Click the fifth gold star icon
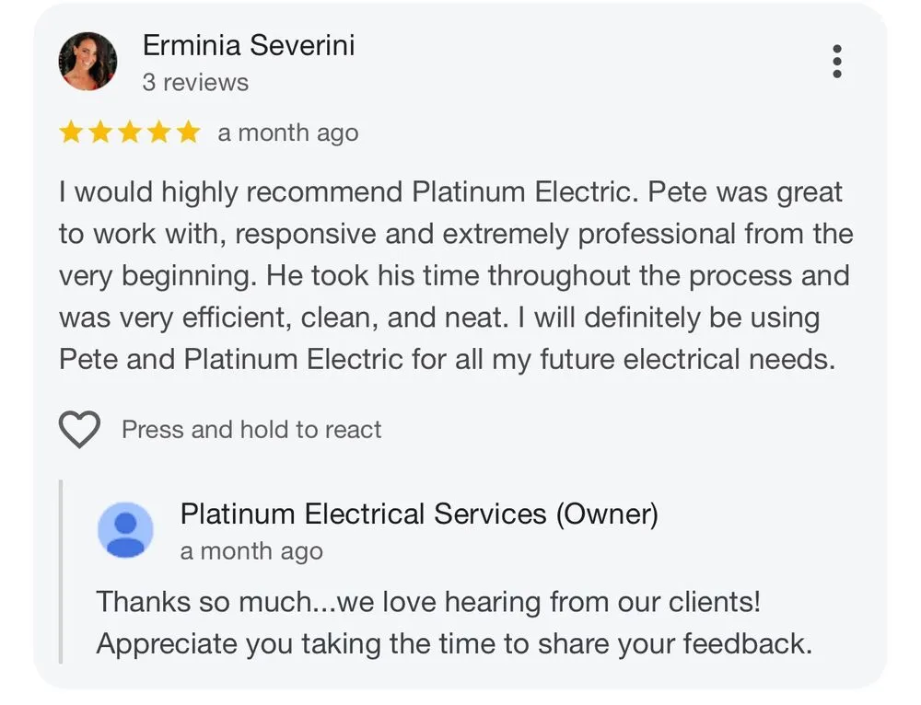This screenshot has width=921, height=705. 188,132
